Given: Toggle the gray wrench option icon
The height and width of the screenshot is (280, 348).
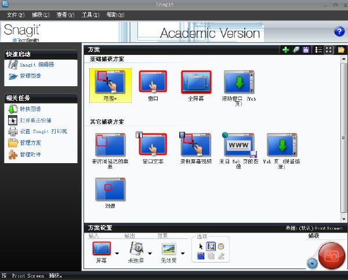Looking at the screenshot, I should (221, 256).
